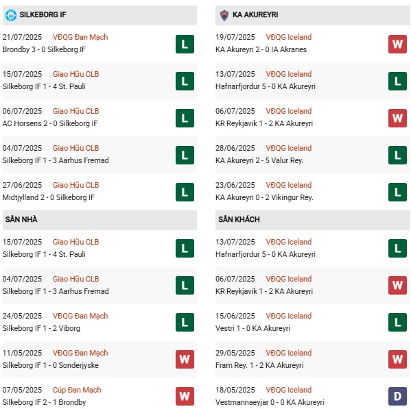Image resolution: width=411 pixels, height=409 pixels.
Task: Click the W badge for Fram Rey. 1-2 KA Akureyri
Action: point(397,359)
